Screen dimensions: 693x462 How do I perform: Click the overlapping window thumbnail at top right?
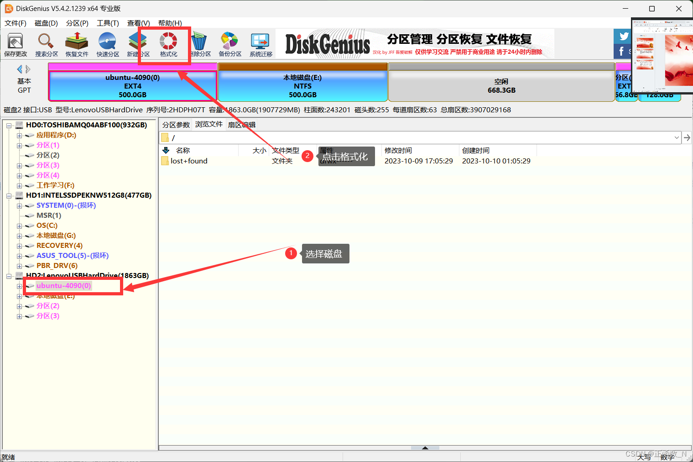pos(662,56)
